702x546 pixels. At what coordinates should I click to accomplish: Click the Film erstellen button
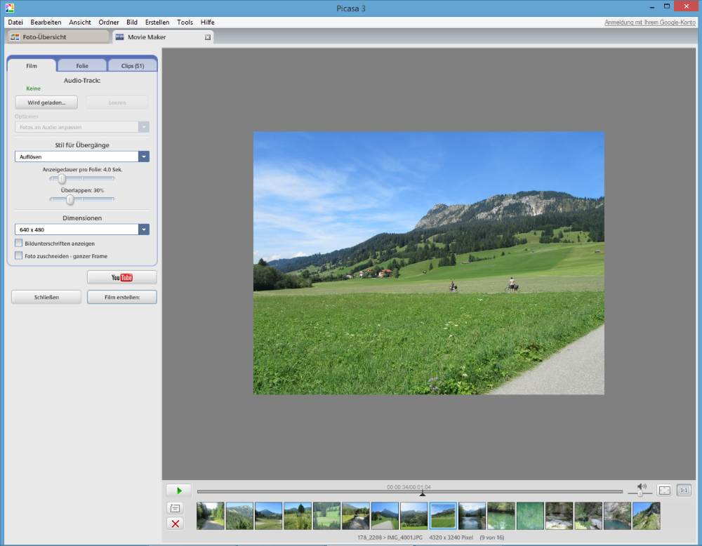pos(121,298)
